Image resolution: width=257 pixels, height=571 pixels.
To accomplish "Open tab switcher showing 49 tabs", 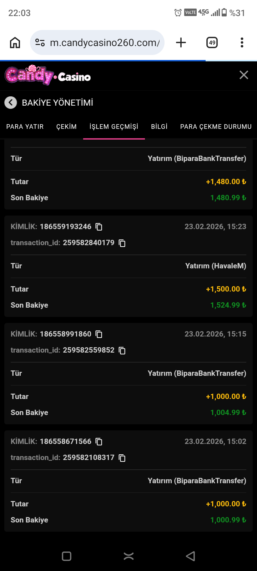I will [212, 43].
